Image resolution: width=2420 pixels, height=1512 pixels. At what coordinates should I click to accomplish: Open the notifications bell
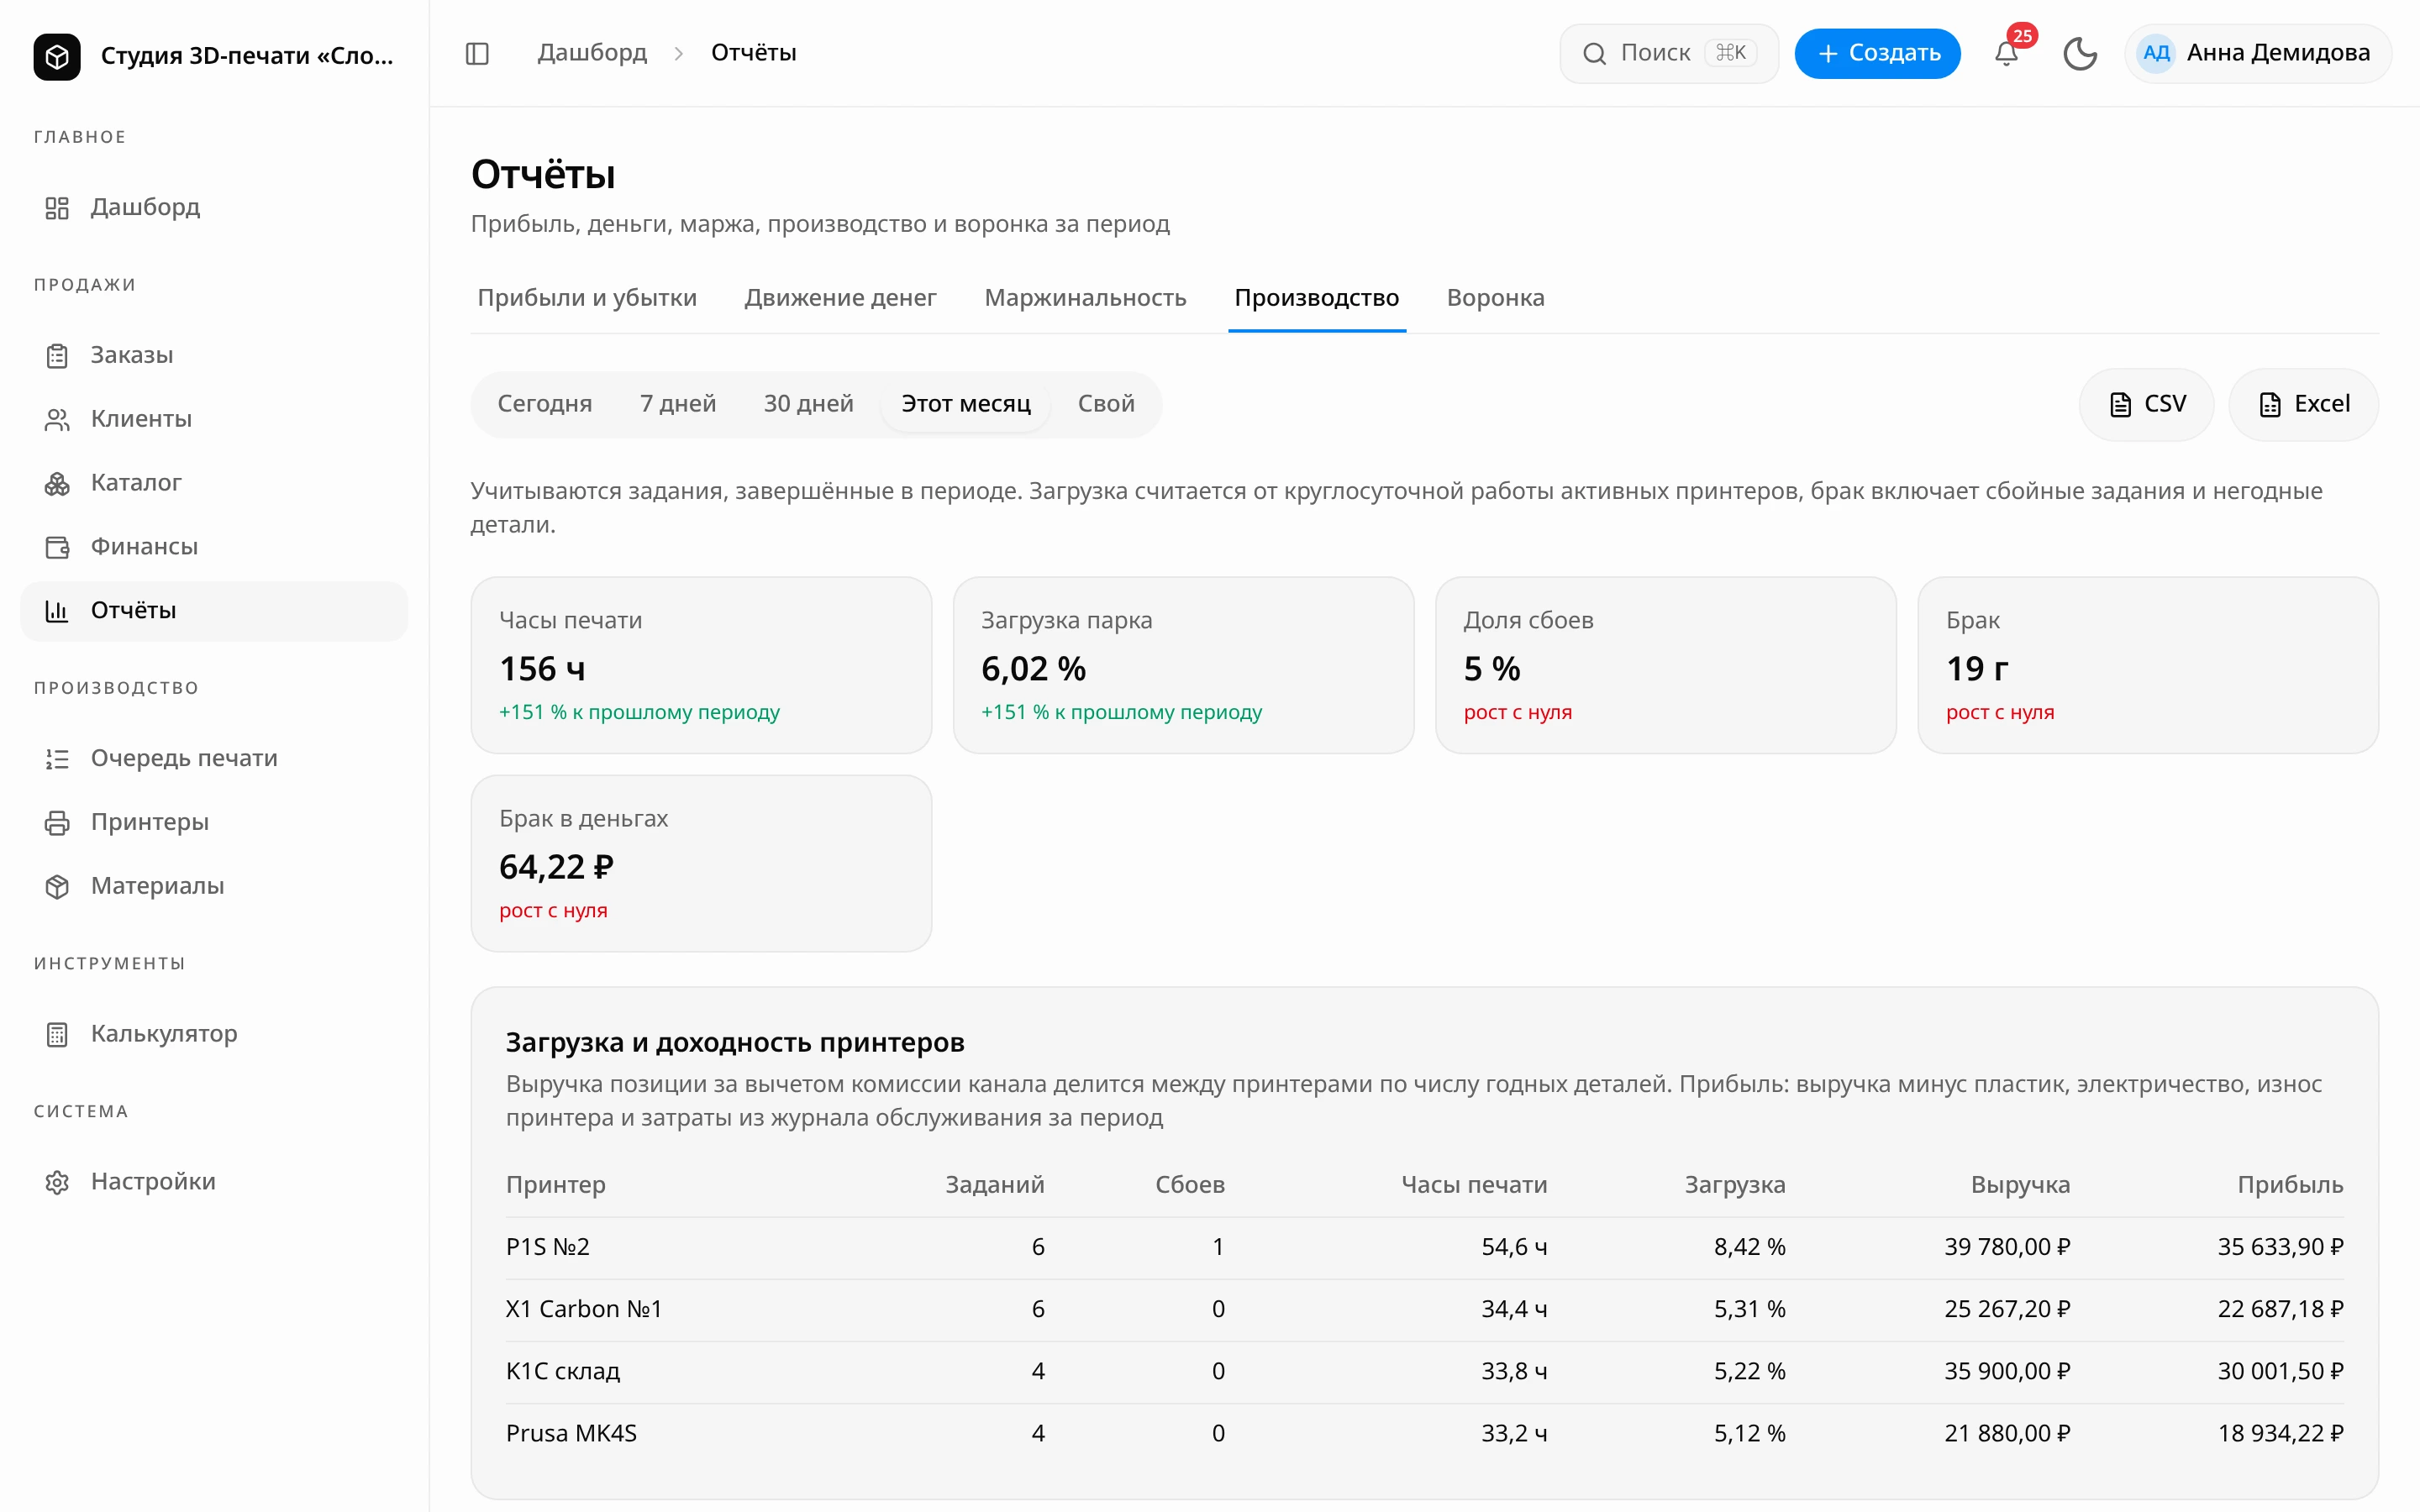click(2006, 53)
